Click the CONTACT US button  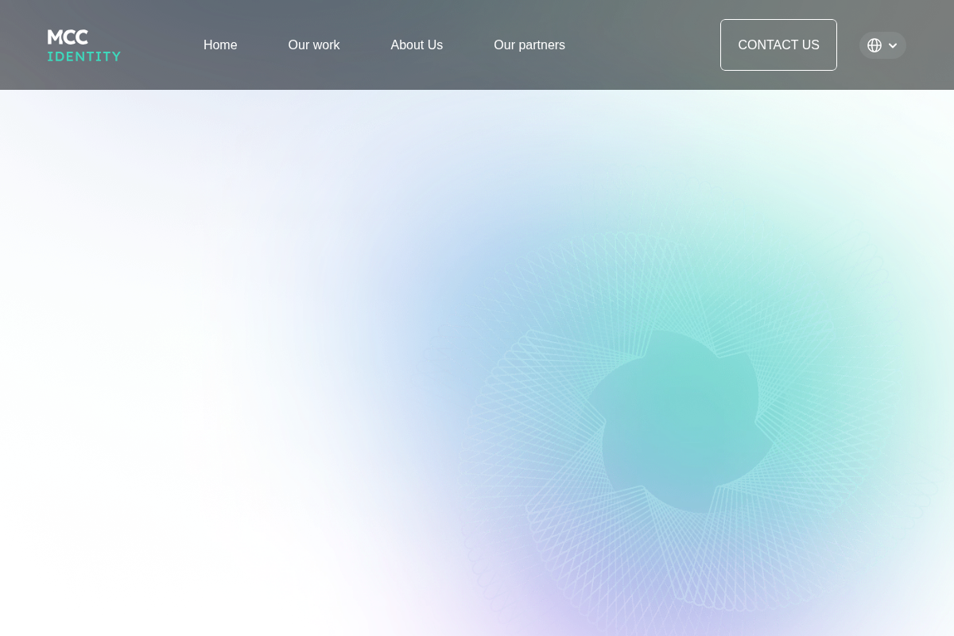[778, 45]
